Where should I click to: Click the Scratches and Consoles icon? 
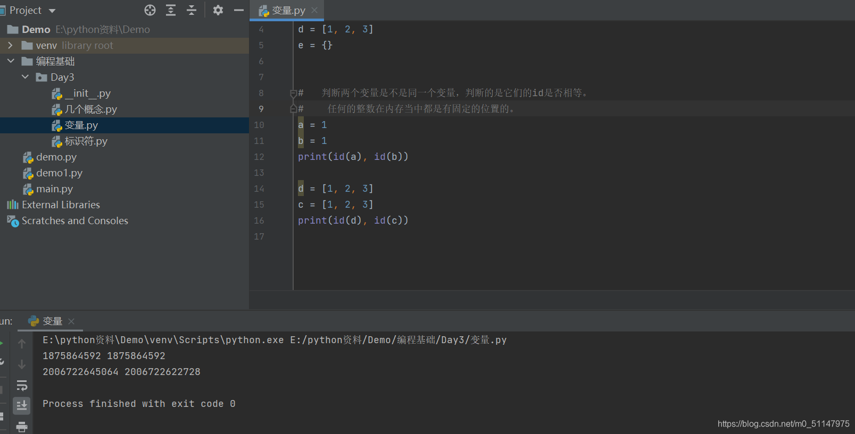13,221
